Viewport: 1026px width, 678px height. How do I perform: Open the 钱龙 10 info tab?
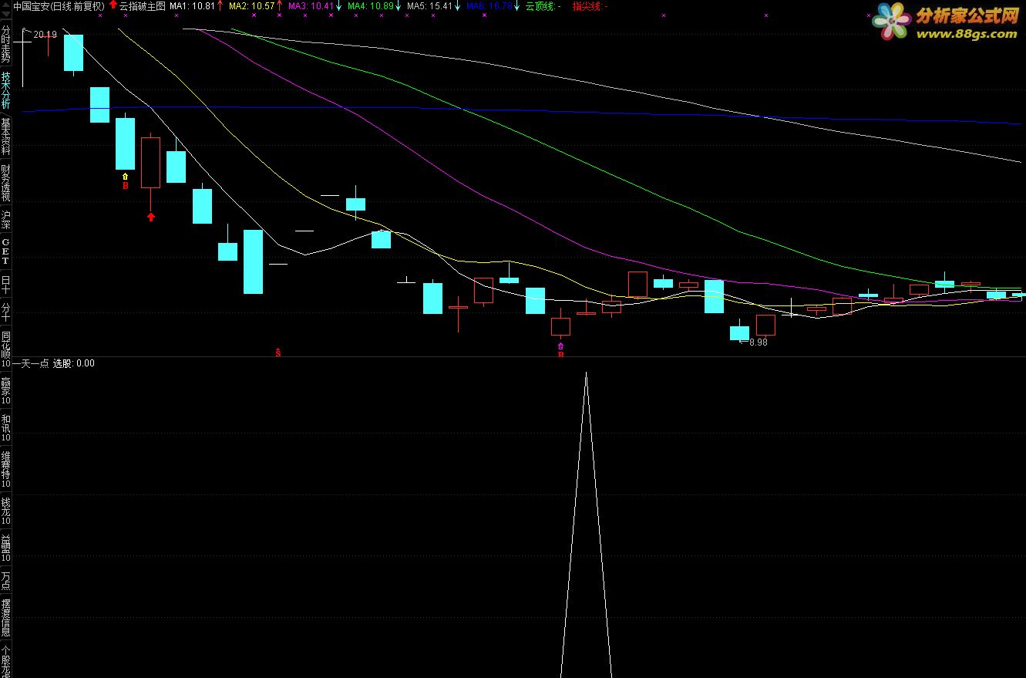pyautogui.click(x=6, y=512)
